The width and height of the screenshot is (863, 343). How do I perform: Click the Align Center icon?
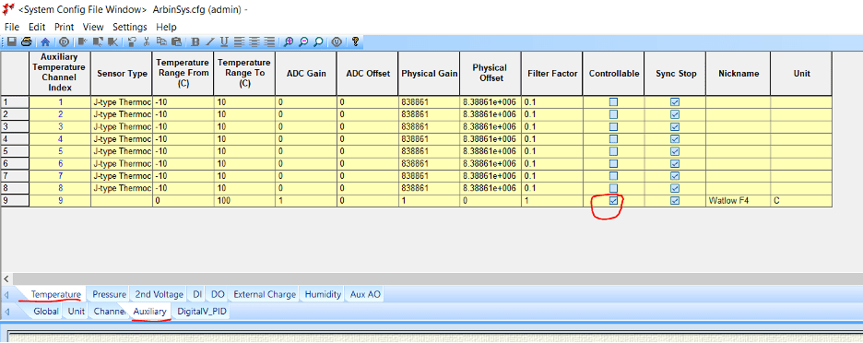pos(254,41)
